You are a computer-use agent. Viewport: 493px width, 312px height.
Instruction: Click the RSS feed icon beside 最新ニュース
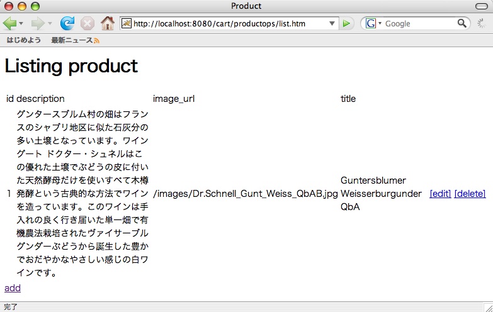click(96, 40)
